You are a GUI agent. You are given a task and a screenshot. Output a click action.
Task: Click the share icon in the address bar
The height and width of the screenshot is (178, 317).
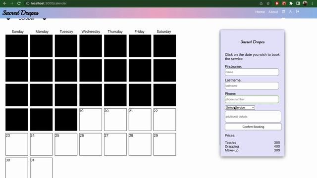click(x=261, y=3)
